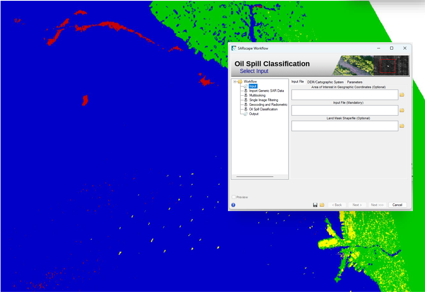Browse for the Land Mask Shapefile

click(402, 126)
